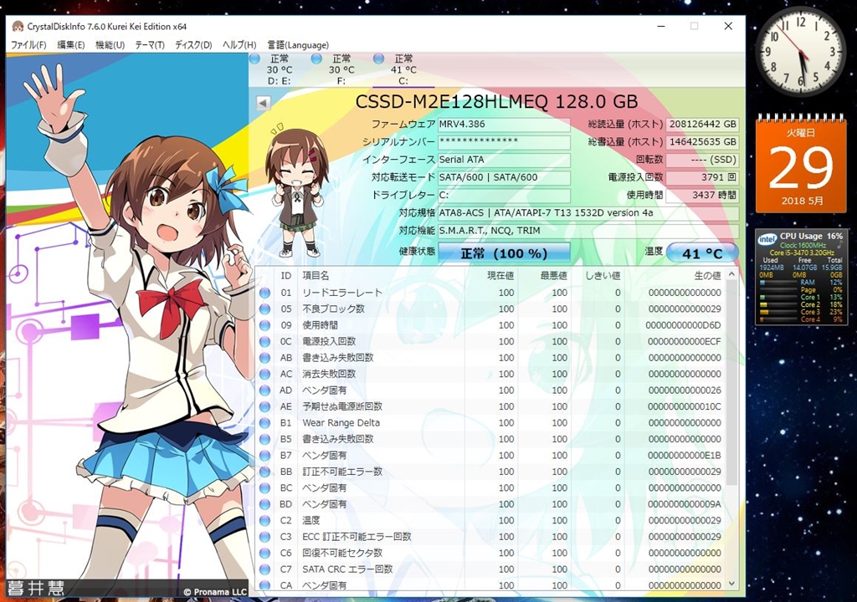Click the しきい値 column header

click(x=597, y=276)
